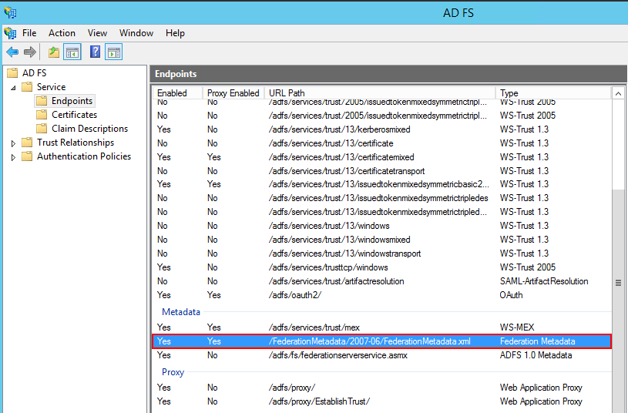Screen dimensions: 628x413
Task: Select the /adfs/services/trust/artifactresolution endpoint
Action: click(x=381, y=281)
